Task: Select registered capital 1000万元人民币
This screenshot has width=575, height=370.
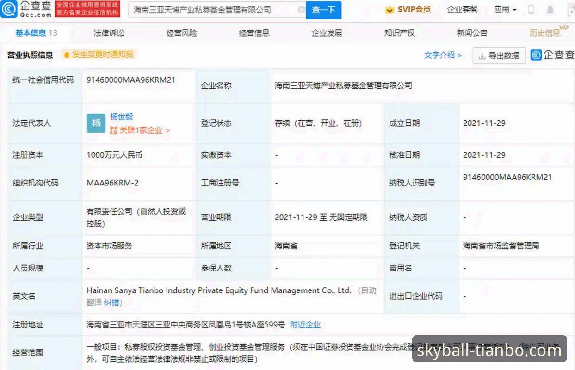Action: coord(114,155)
